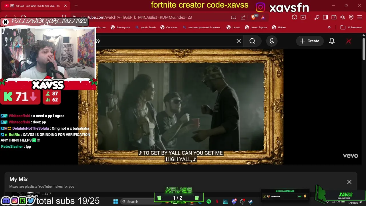This screenshot has height=206, width=366.
Task: Open the Lenovo bookmark
Action: click(233, 27)
